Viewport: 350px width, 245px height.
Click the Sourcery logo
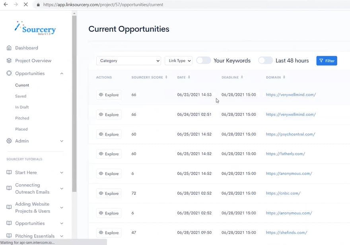point(35,28)
